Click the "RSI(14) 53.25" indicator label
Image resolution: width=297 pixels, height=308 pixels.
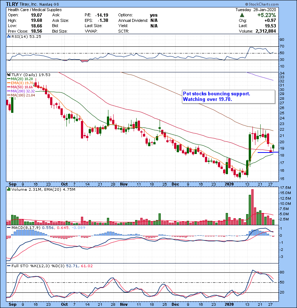pyautogui.click(x=26, y=36)
